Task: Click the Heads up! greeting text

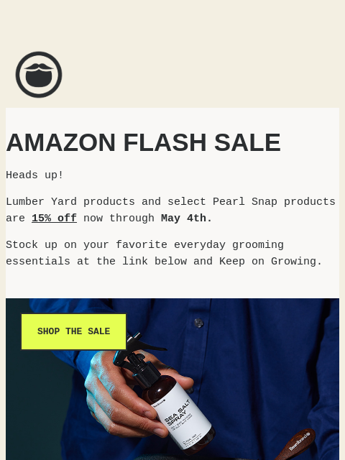Action: coord(34,175)
